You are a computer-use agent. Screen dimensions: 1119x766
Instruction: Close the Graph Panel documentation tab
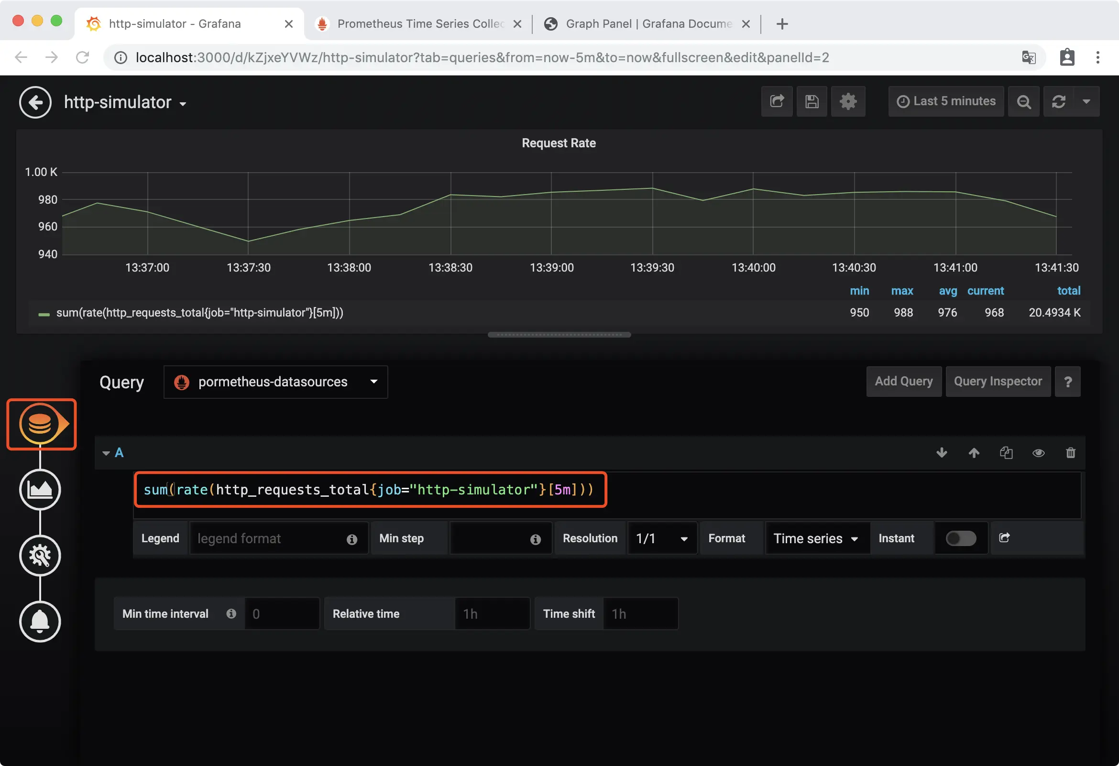746,23
